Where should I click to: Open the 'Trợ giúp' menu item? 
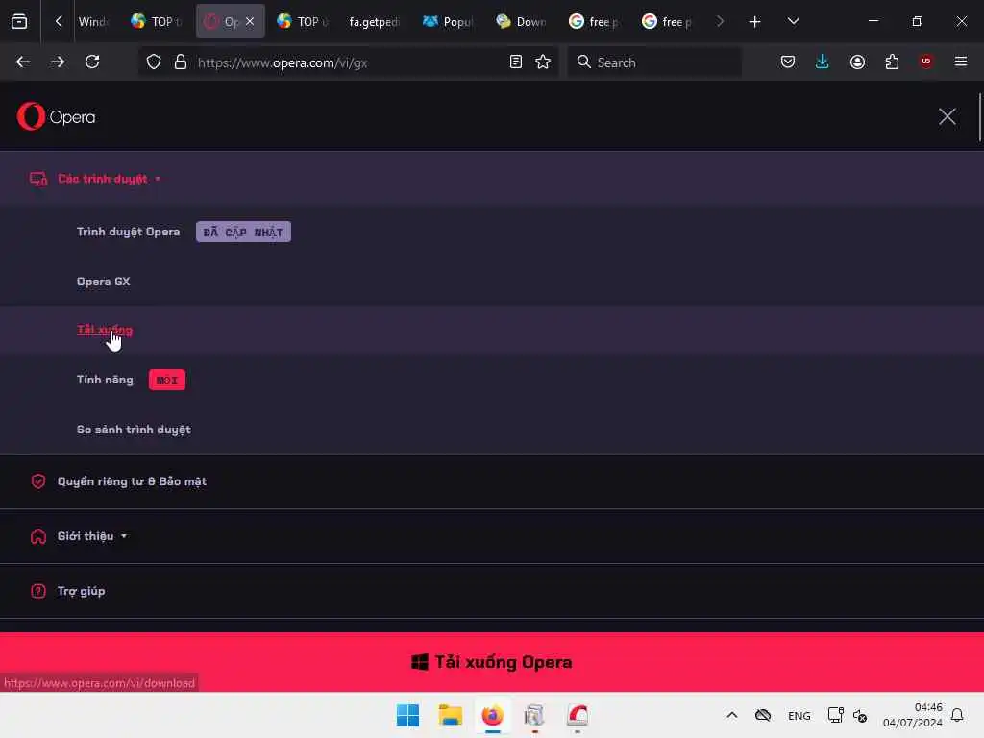click(81, 591)
